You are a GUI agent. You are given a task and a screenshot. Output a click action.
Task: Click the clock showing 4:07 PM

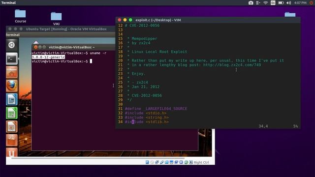point(300,3)
